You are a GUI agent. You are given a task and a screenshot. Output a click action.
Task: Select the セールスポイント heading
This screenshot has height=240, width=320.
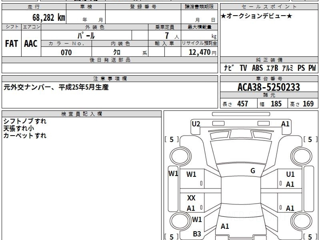(269, 7)
